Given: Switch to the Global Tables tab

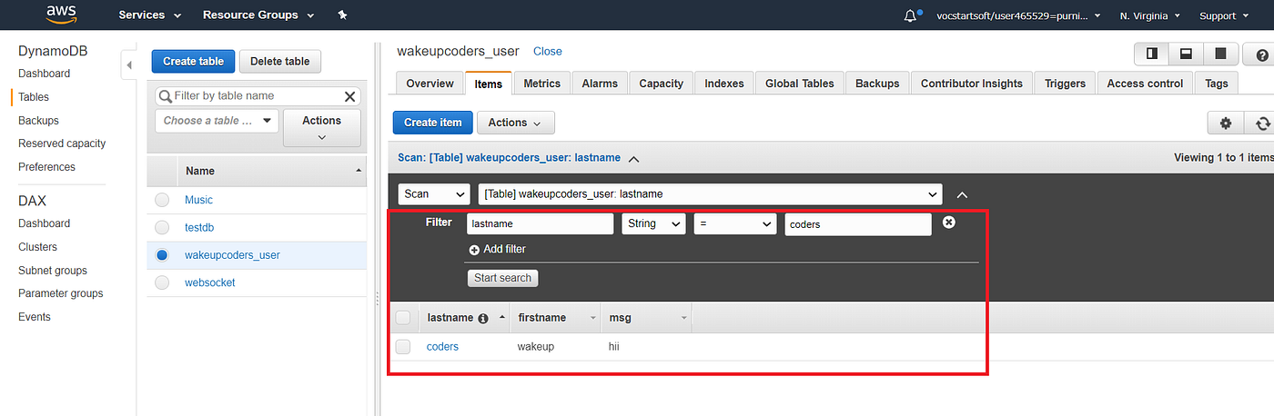Looking at the screenshot, I should click(799, 84).
